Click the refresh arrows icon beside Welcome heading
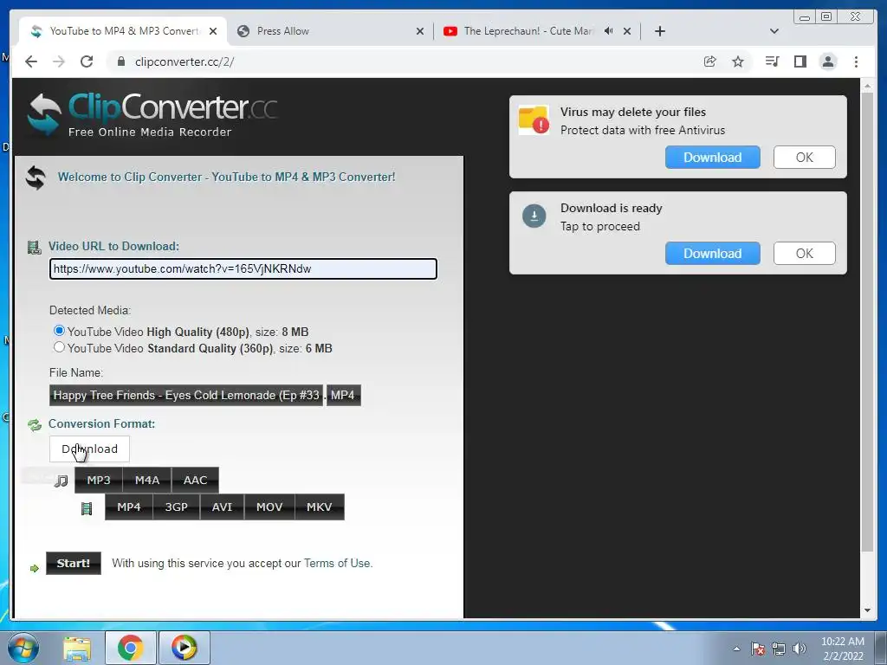 36,178
